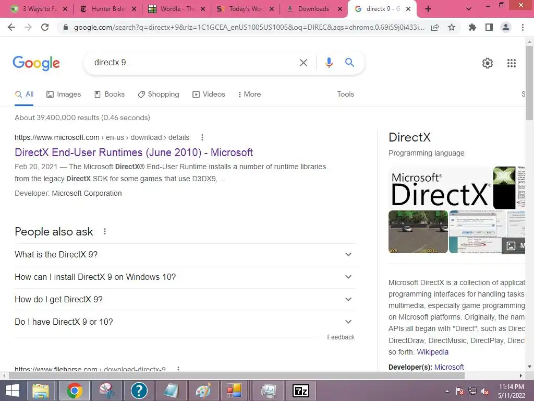
Task: Open options dots beside People also ask
Action: 105,231
